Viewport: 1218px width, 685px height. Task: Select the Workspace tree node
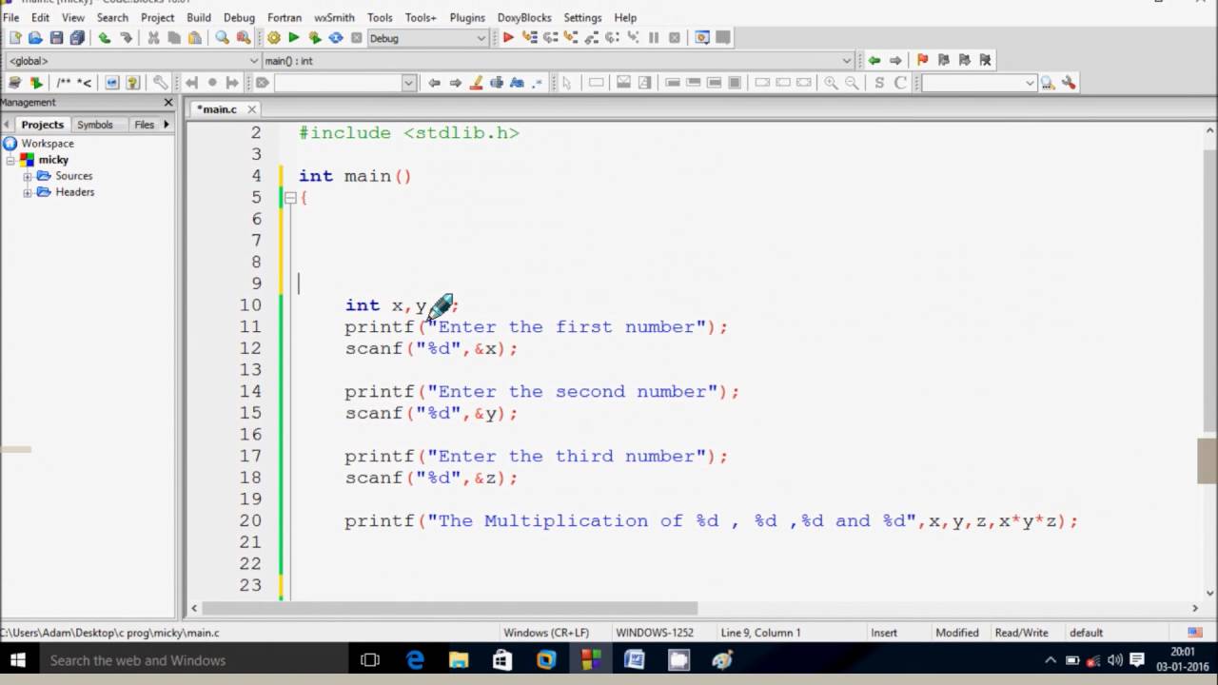point(48,144)
